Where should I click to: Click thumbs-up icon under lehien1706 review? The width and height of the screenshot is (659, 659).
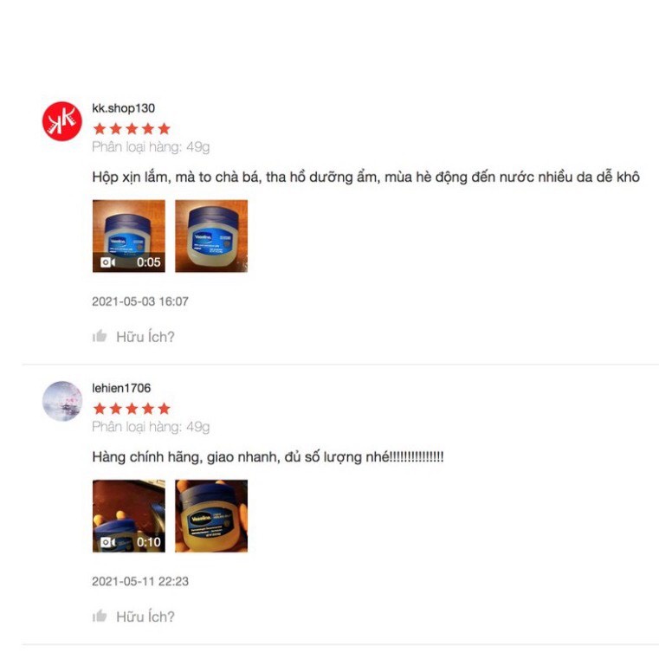(100, 616)
